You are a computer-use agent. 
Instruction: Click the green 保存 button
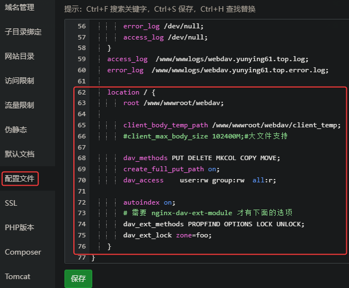78,279
